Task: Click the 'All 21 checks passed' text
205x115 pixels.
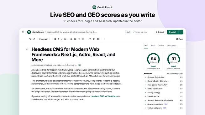Action: (x=175, y=73)
